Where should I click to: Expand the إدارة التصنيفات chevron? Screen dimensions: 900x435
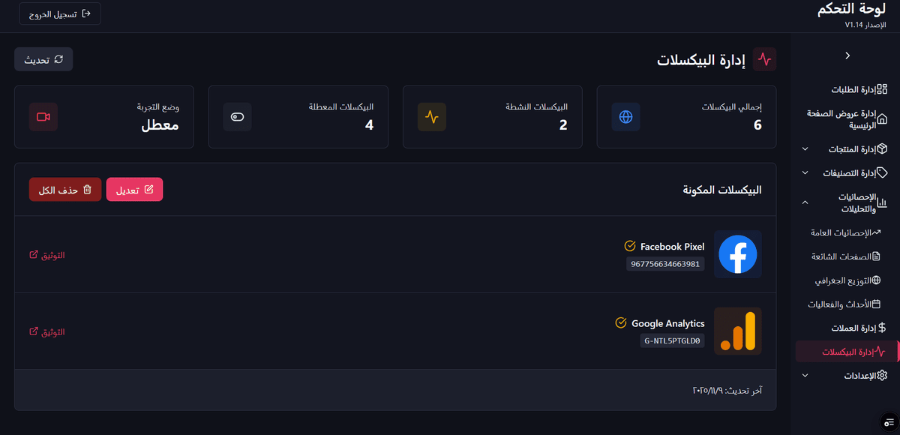(x=805, y=172)
